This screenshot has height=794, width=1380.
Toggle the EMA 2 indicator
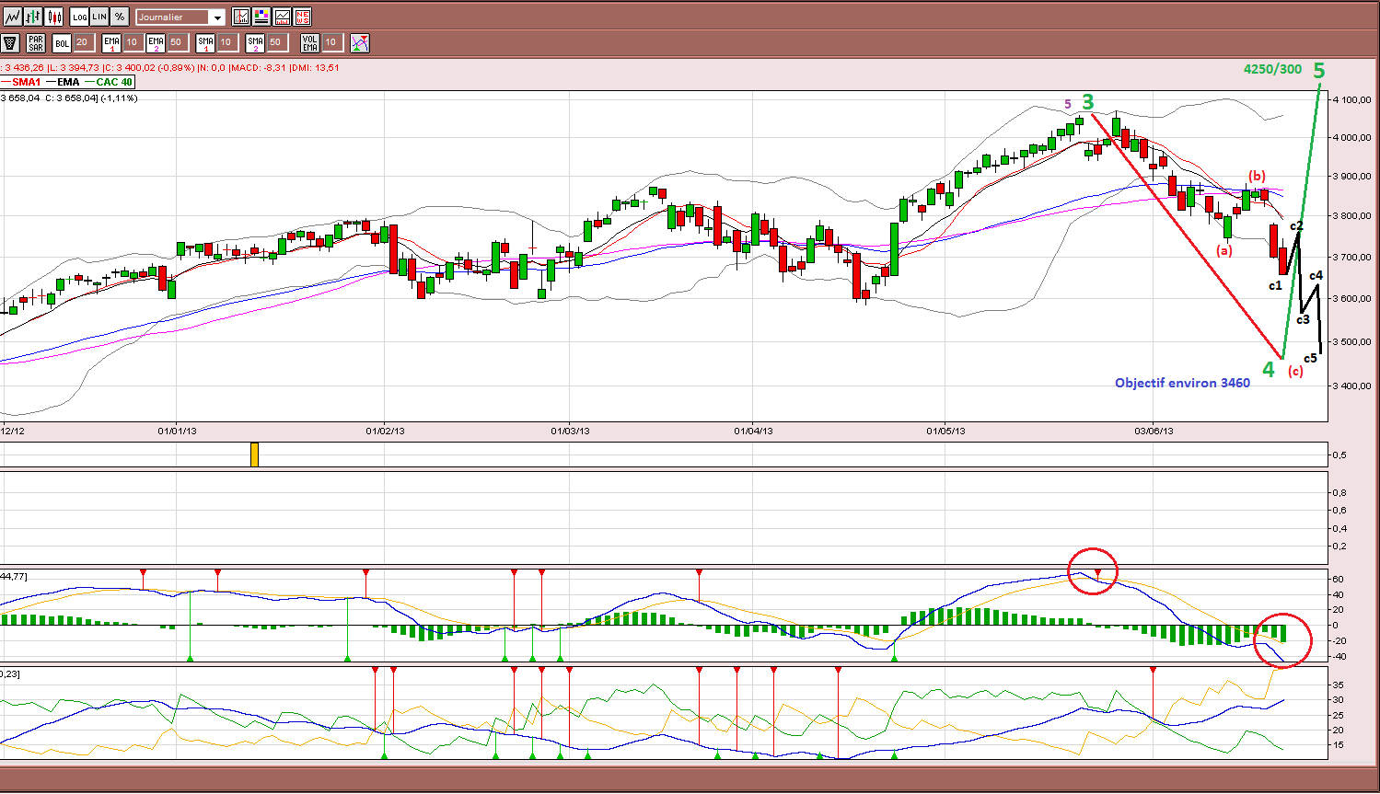point(156,42)
